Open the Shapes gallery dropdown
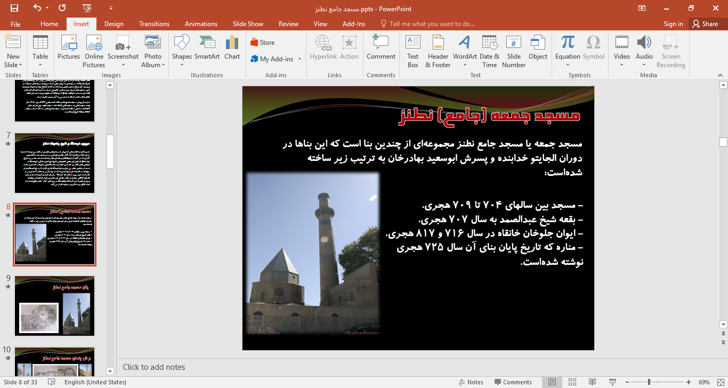 click(182, 65)
